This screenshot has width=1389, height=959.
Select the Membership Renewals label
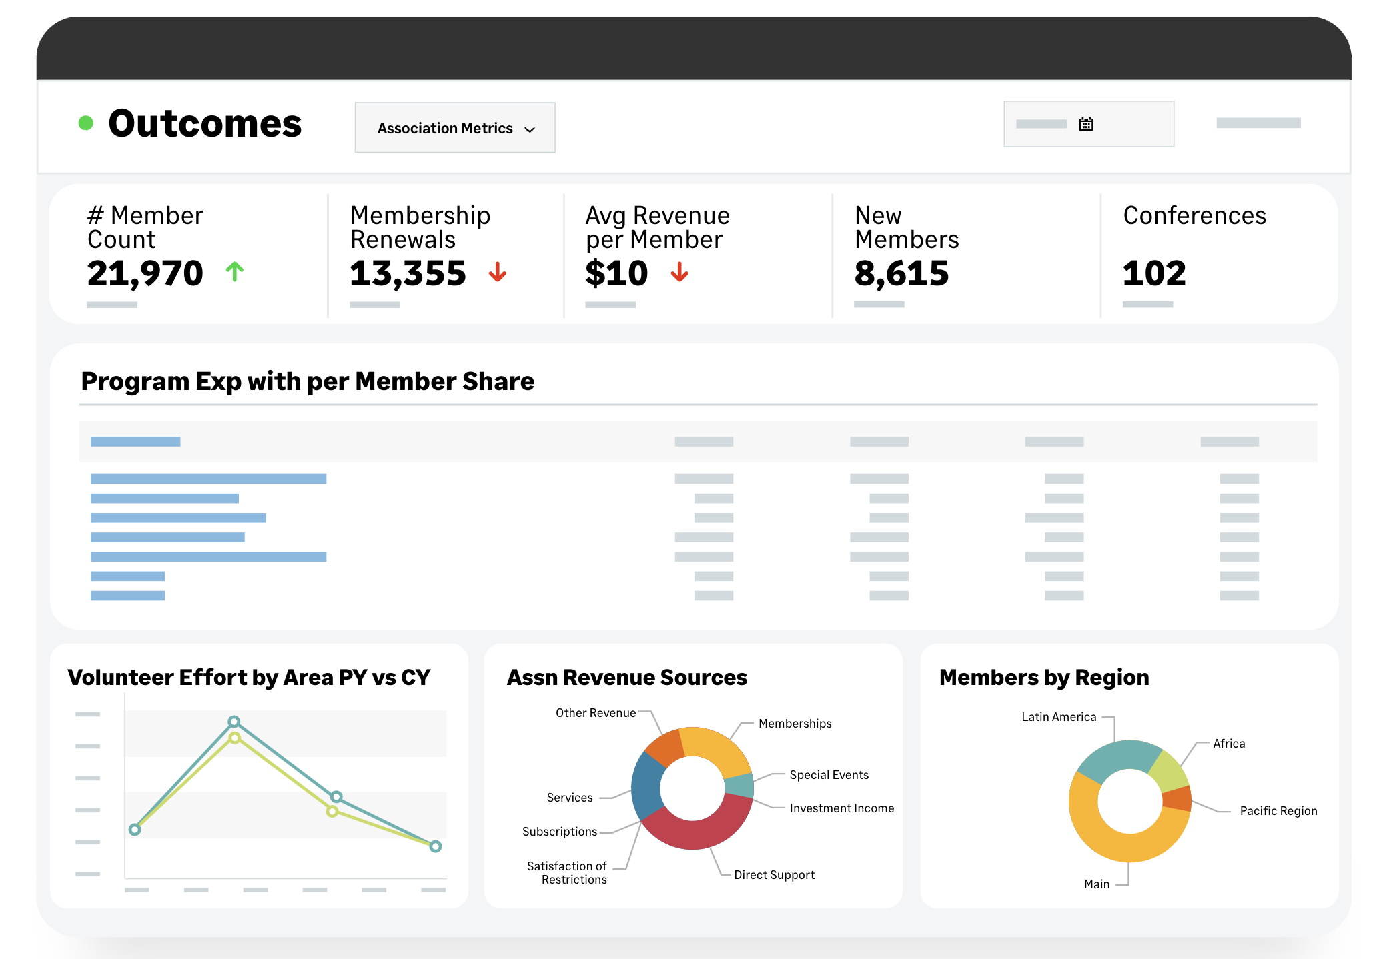coord(420,227)
